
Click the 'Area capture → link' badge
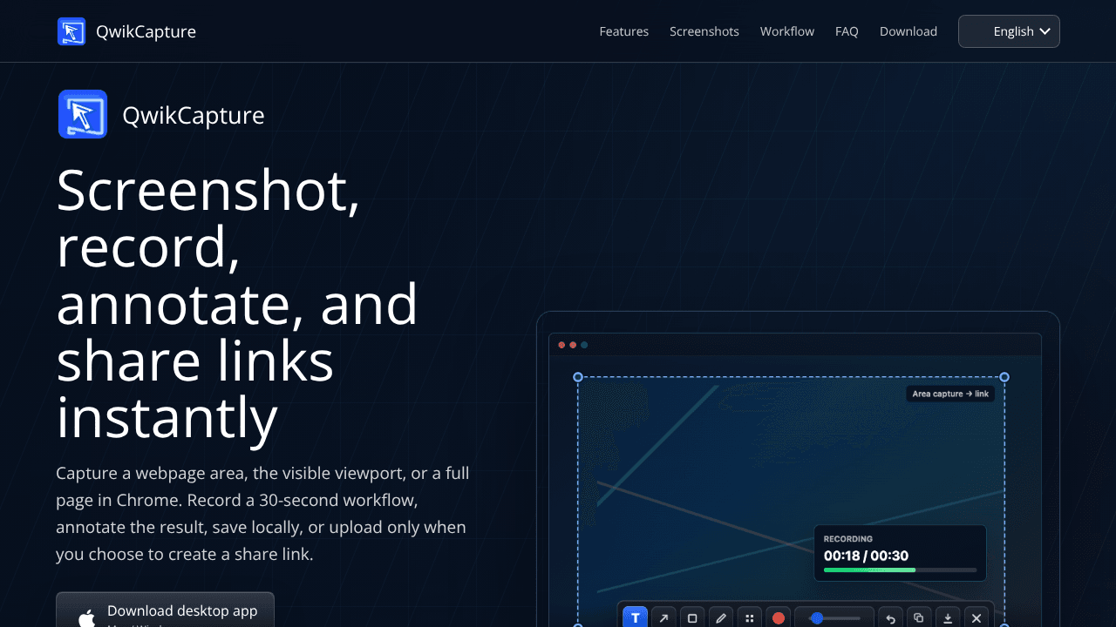coord(950,394)
